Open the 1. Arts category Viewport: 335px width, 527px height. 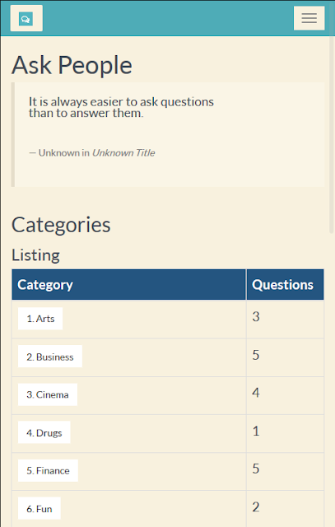[40, 319]
